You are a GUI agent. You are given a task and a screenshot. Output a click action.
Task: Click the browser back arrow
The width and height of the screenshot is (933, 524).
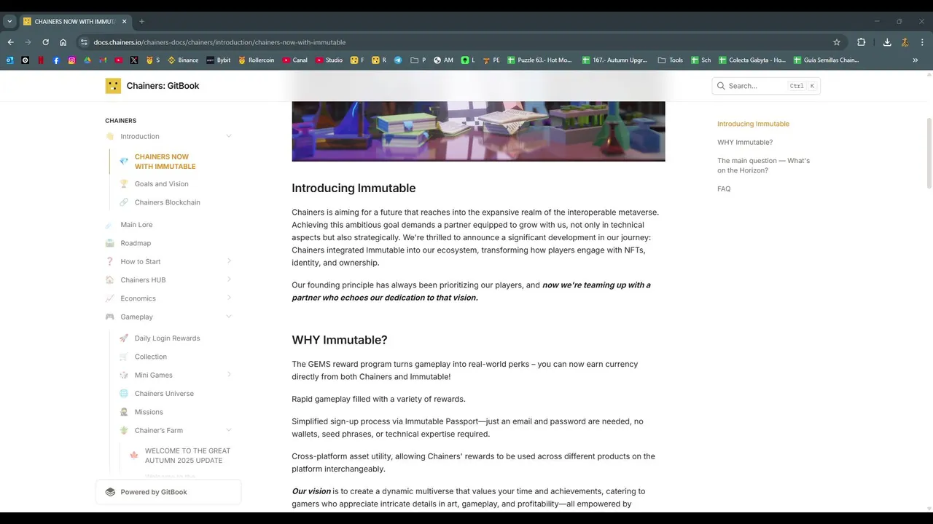point(10,42)
